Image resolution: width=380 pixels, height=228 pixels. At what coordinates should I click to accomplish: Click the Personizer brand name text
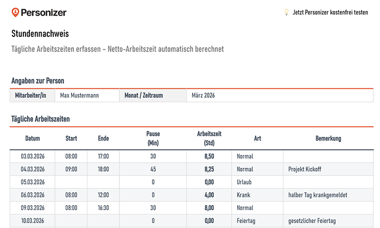point(43,12)
